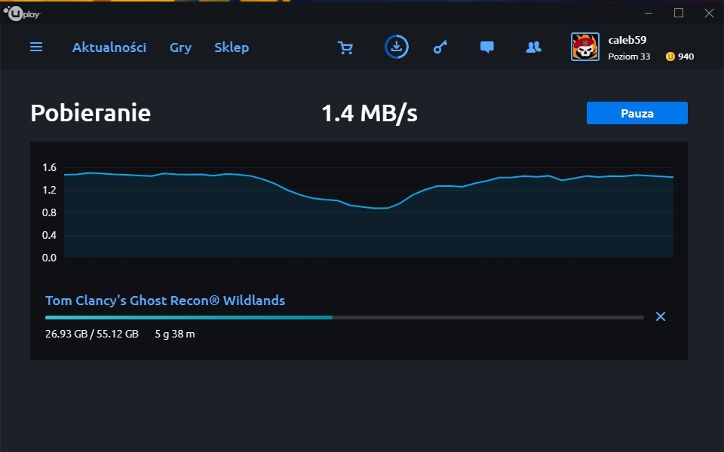The image size is (724, 452).
Task: Switch to the Gry tab
Action: tap(180, 47)
